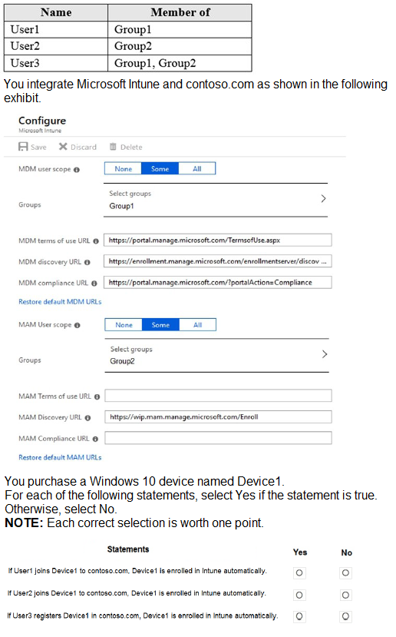Click the Save button label
The height and width of the screenshot is (637, 396).
tap(38, 147)
